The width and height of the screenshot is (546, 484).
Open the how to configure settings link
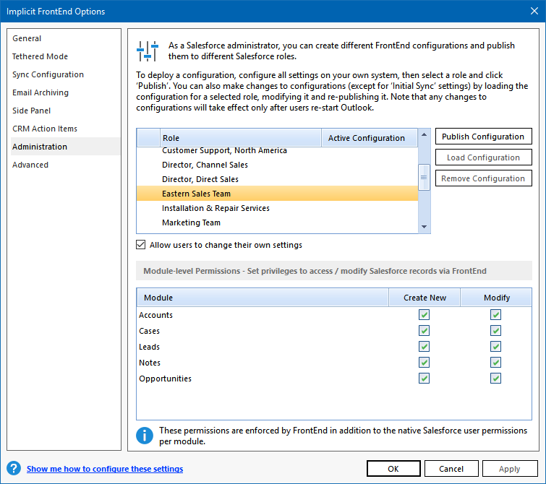click(x=105, y=469)
